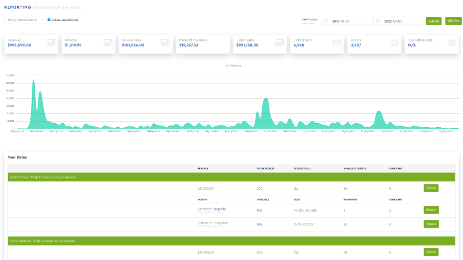Viewport: 463px width, 260px height.
Task: Click the Ticket Sales card icon
Action: (279, 42)
